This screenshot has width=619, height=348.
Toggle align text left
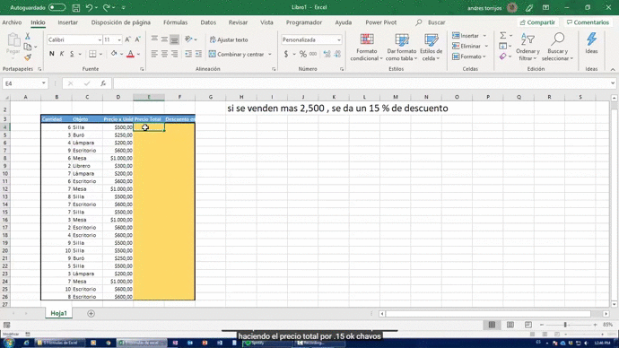pos(154,54)
